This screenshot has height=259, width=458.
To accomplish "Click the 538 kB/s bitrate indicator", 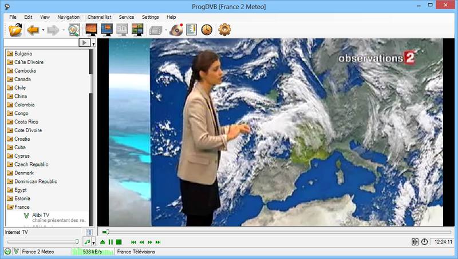I will coord(92,252).
